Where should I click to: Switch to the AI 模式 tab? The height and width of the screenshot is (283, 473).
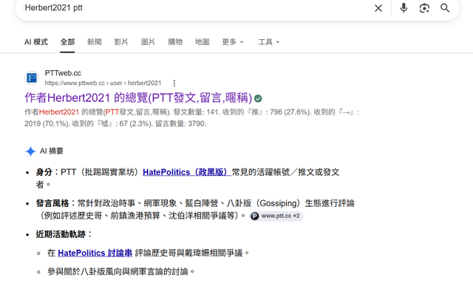point(36,42)
